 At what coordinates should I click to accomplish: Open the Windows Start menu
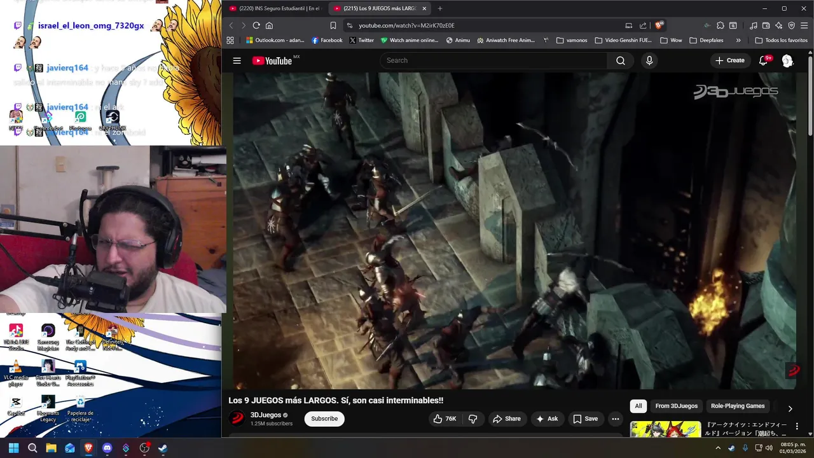[x=13, y=448]
